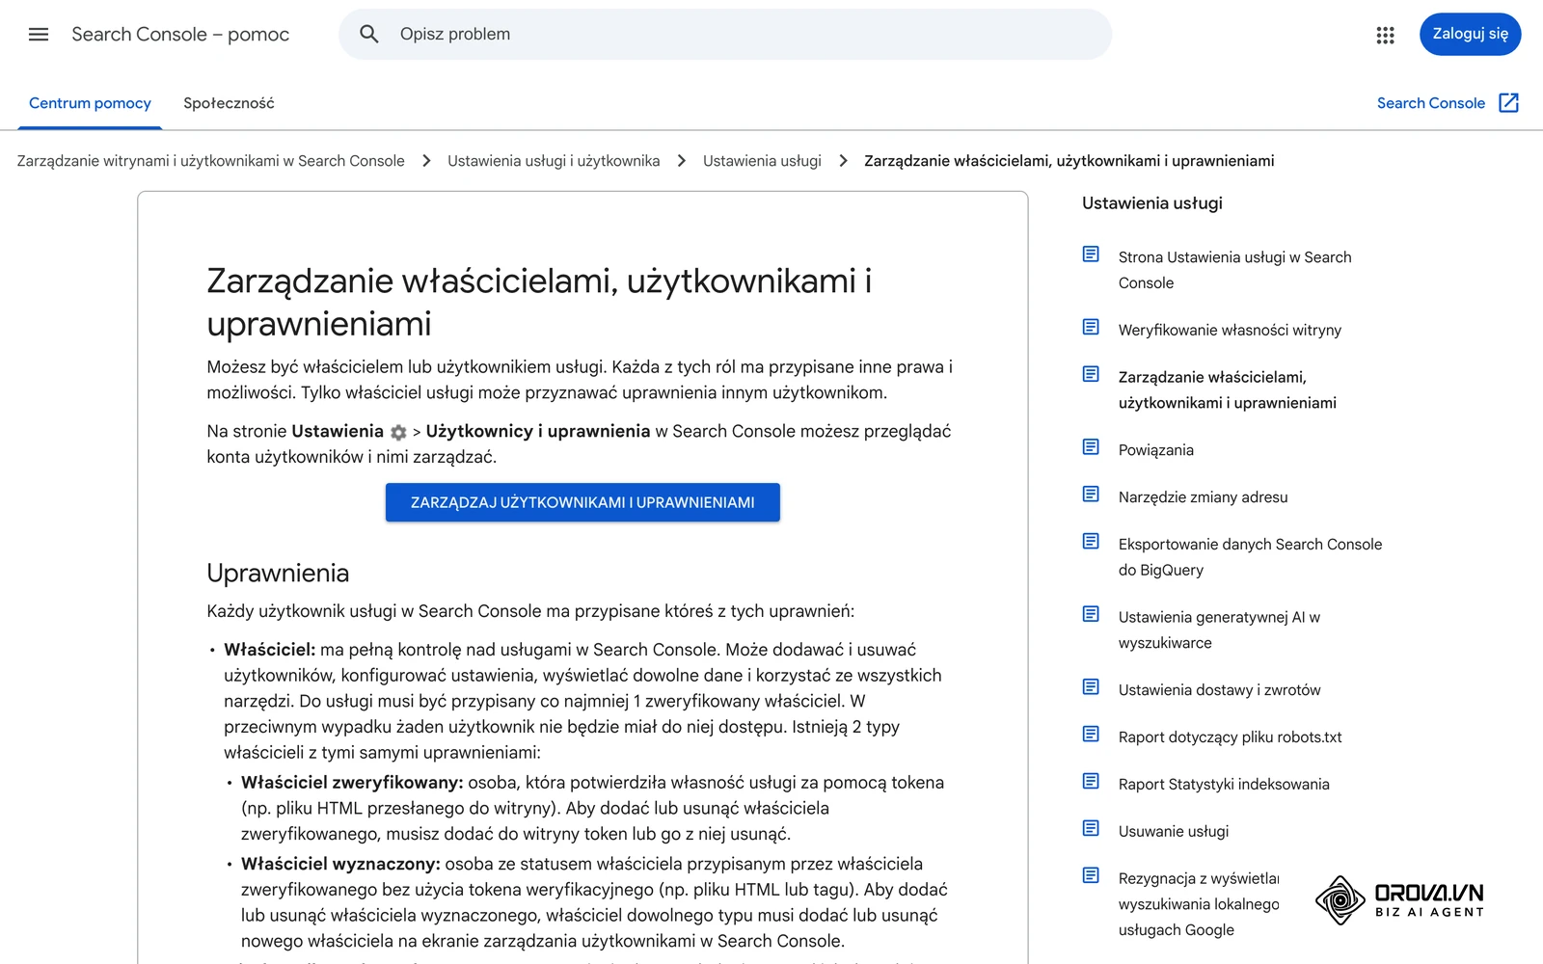Click article icon beside Rezygnacja z wyświetlania
Viewport: 1543px width, 964px height.
[x=1091, y=876]
